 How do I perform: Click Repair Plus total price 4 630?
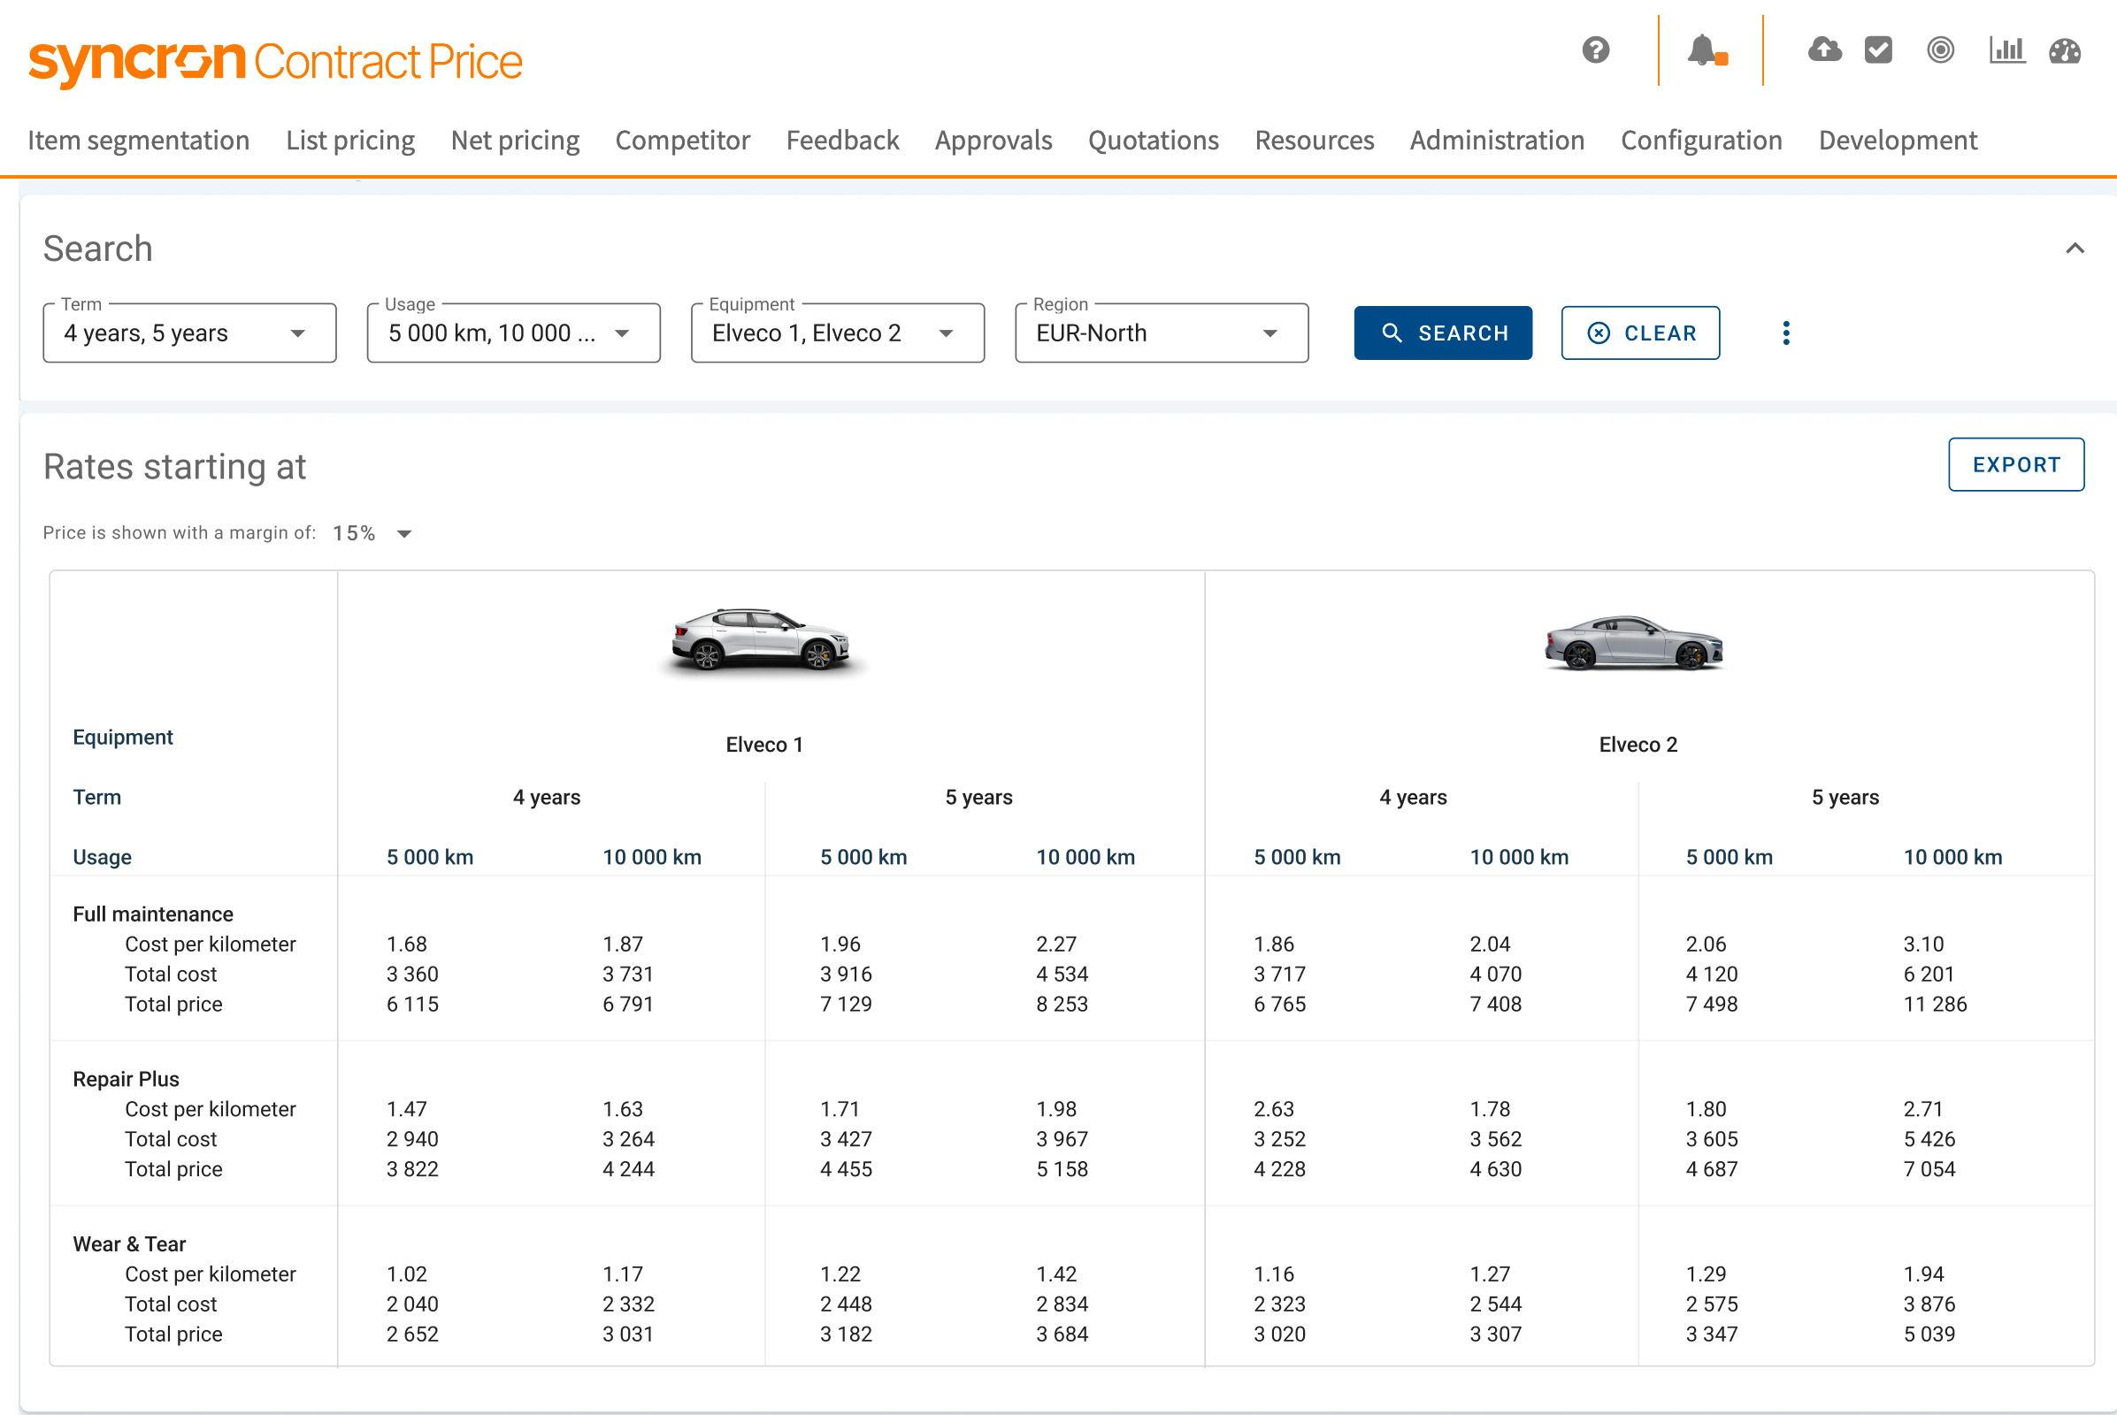pos(1495,1169)
